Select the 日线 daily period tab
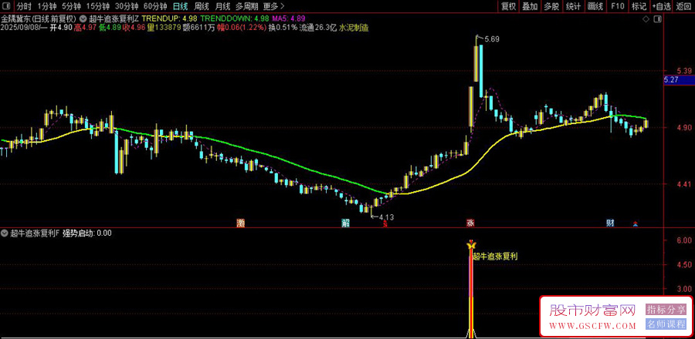The image size is (695, 339). tap(180, 7)
